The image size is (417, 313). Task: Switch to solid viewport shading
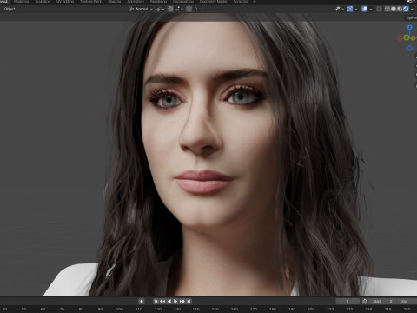tap(394, 9)
